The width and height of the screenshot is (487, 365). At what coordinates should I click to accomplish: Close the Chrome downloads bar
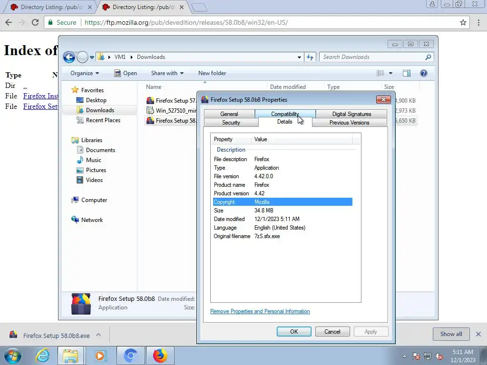478,334
